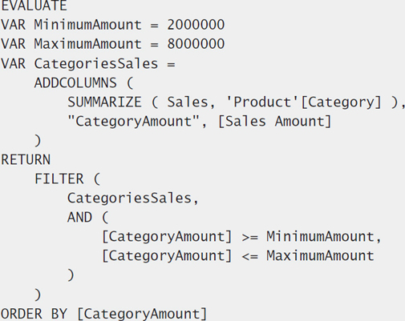The height and width of the screenshot is (321, 405).
Task: Click the value 2000000
Action: 196,25
